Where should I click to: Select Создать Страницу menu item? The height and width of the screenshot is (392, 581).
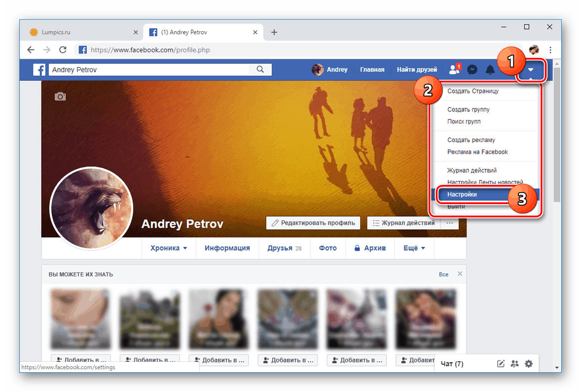coord(473,91)
